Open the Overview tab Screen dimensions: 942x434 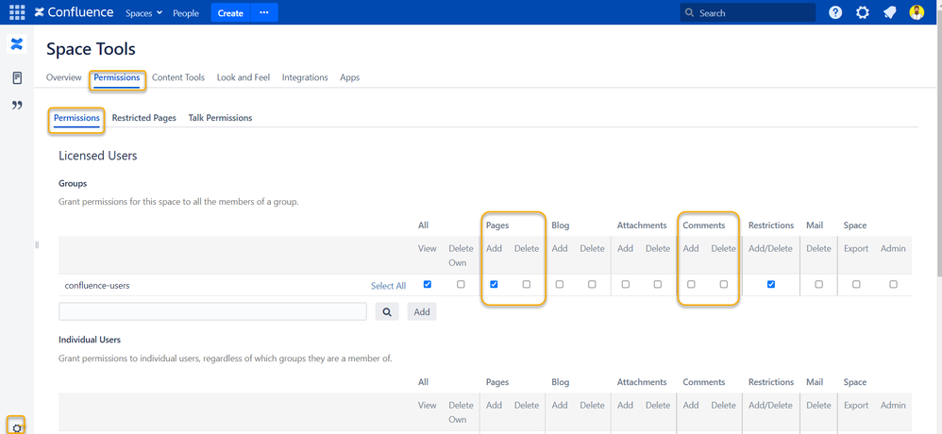pos(63,77)
